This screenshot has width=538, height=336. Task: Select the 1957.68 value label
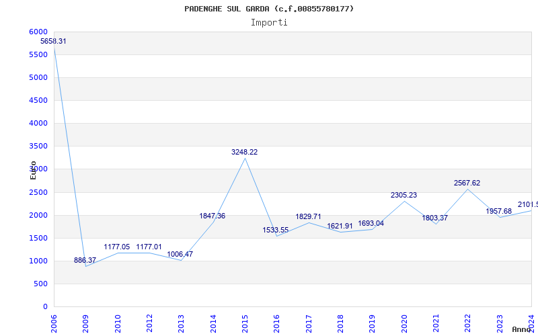499,211
